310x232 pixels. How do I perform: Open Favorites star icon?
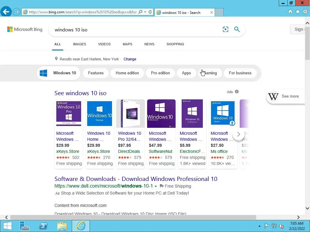point(298,12)
